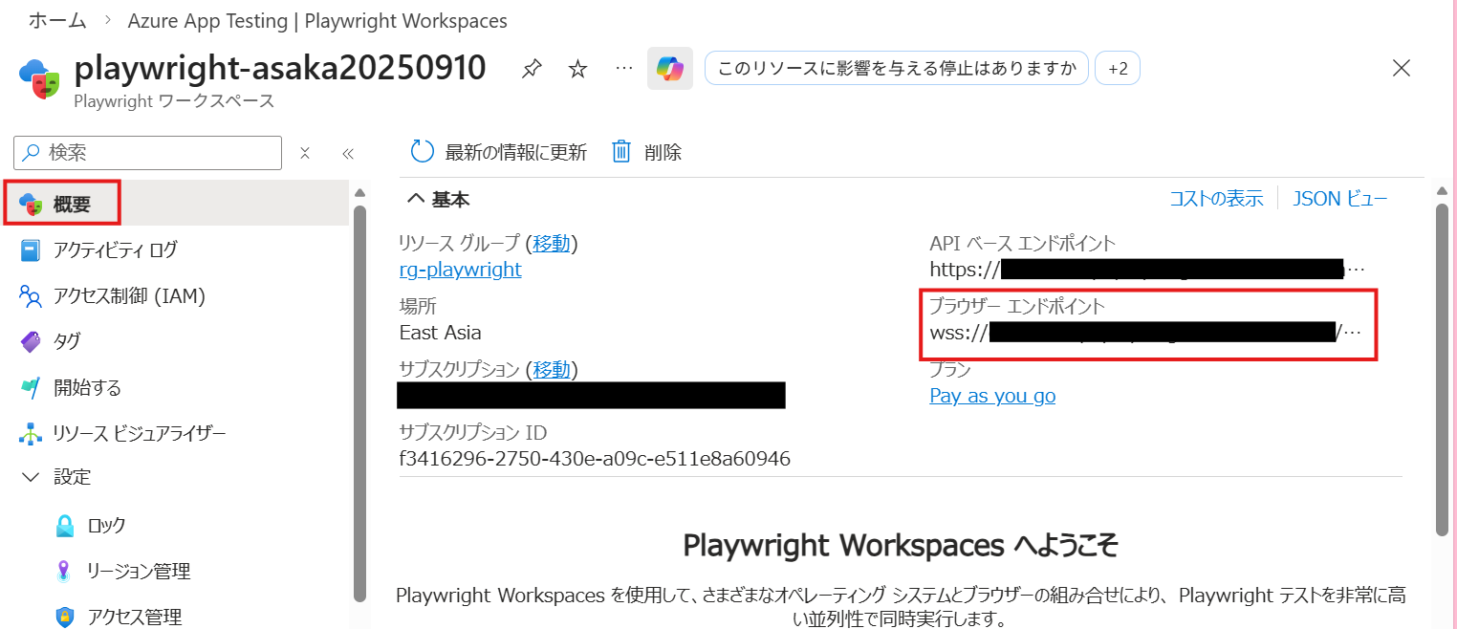
Task: Open the more options ellipsis beside the star
Action: point(623,69)
